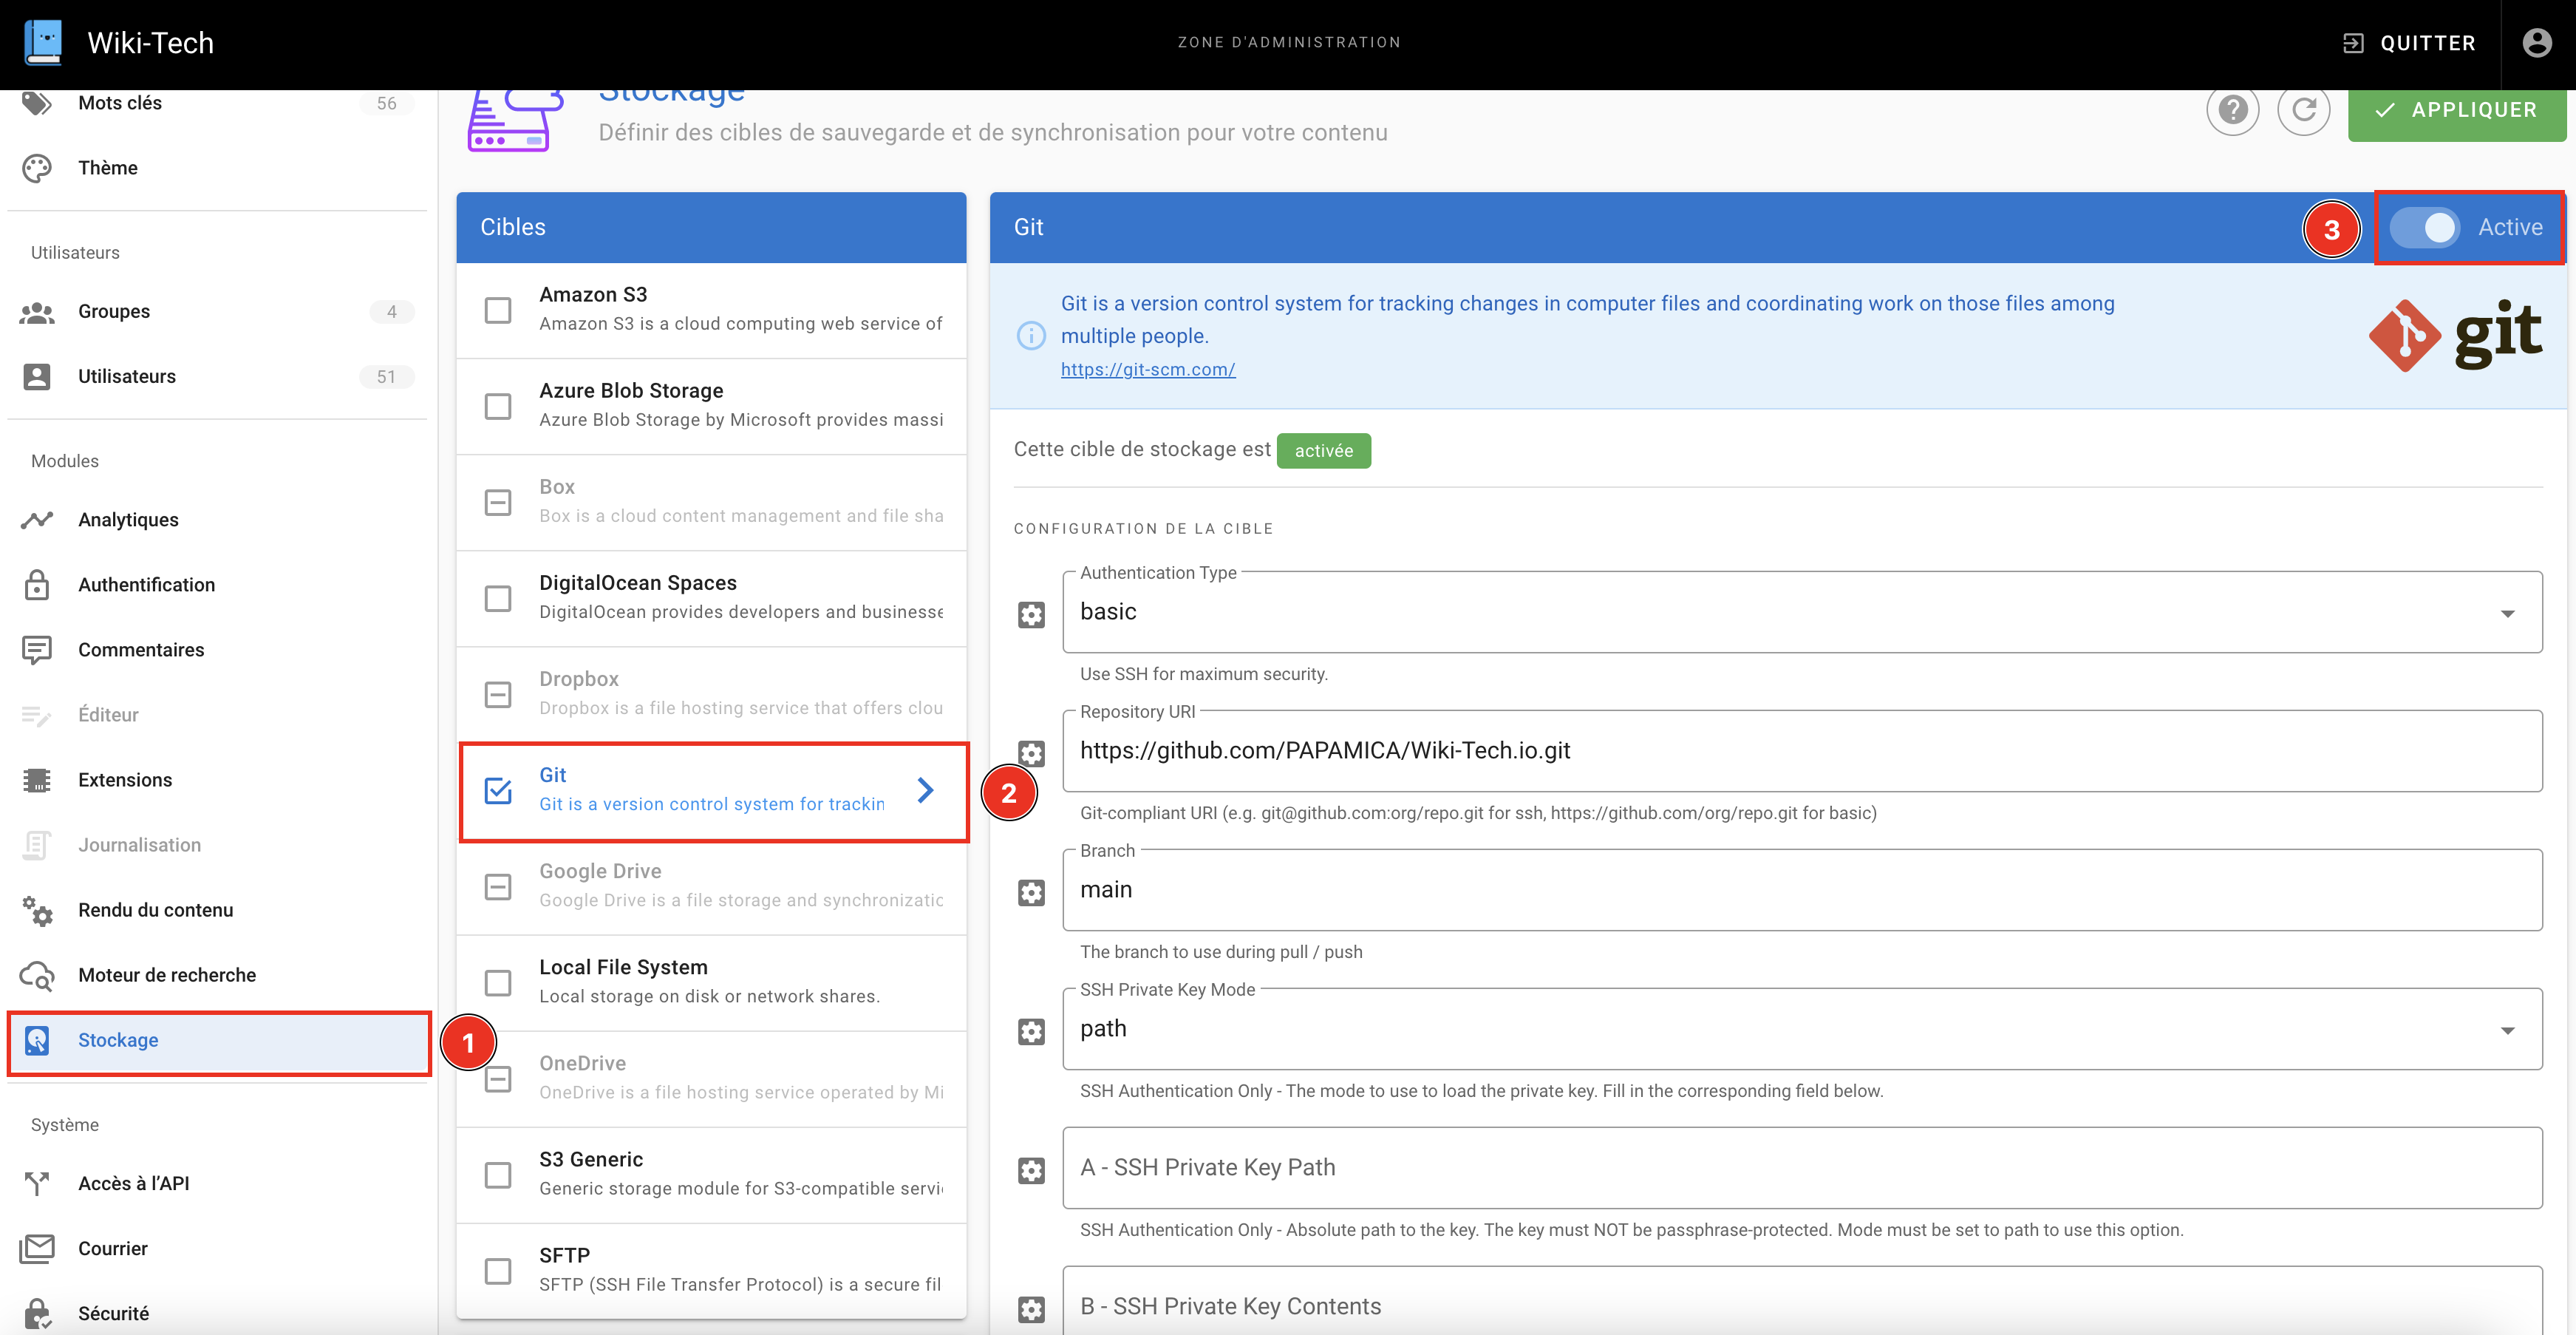Open Groupes in the sidebar
Image resolution: width=2576 pixels, height=1335 pixels.
click(x=114, y=312)
